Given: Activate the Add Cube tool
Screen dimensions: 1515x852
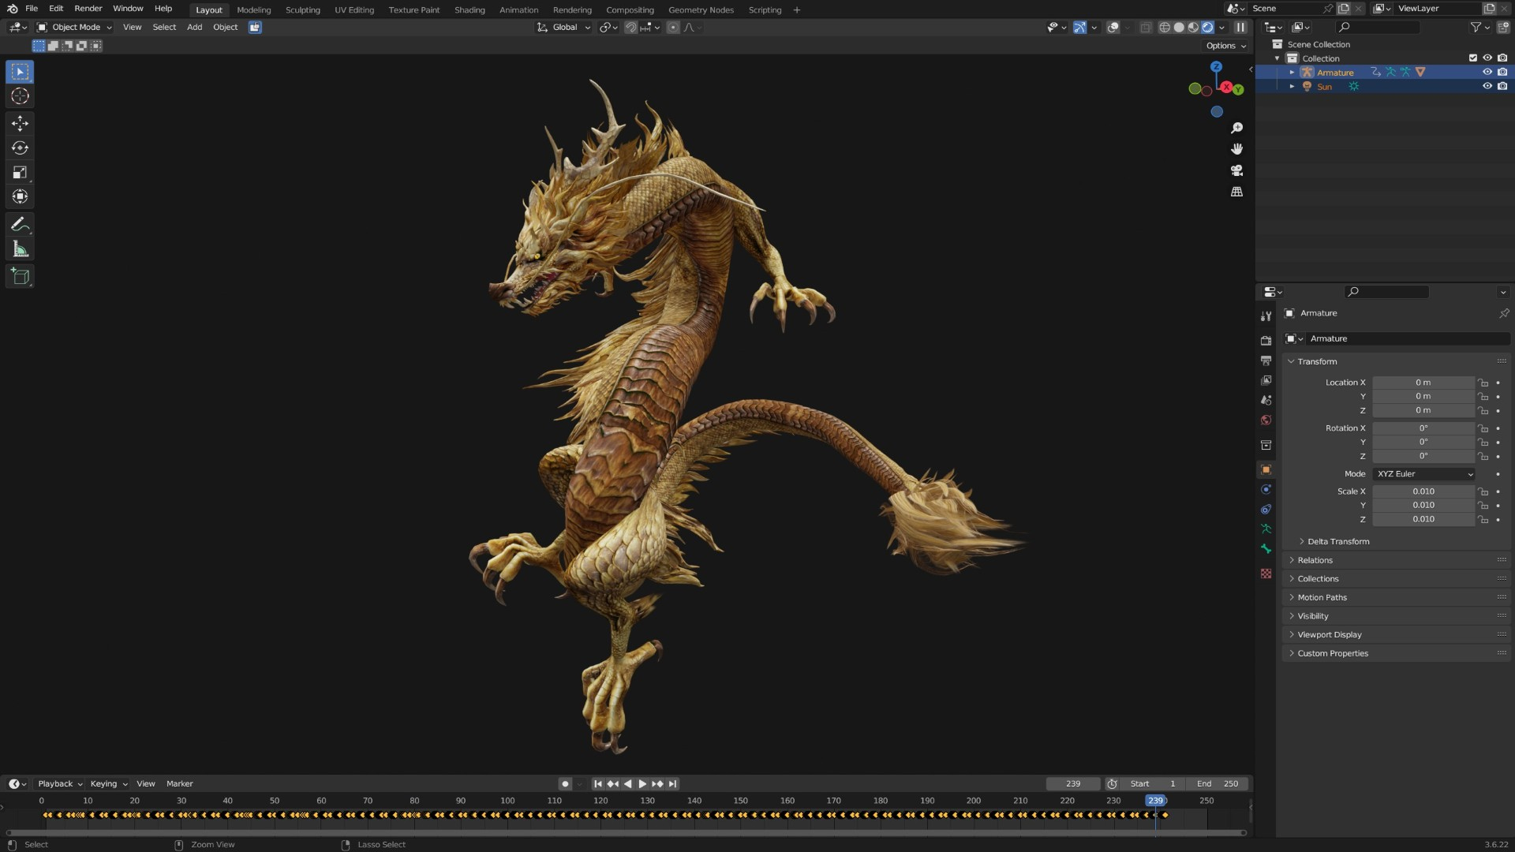Looking at the screenshot, I should pyautogui.click(x=20, y=276).
